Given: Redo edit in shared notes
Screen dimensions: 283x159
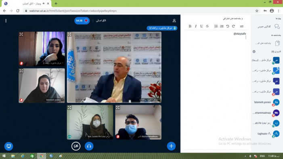Looking at the screenshot, I should click(x=233, y=26).
